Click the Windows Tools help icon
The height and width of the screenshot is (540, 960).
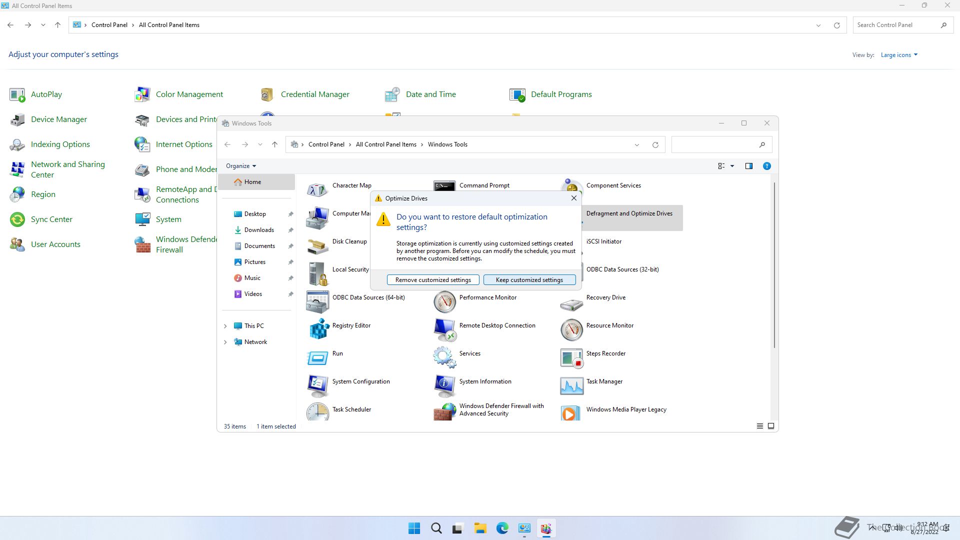pos(766,166)
